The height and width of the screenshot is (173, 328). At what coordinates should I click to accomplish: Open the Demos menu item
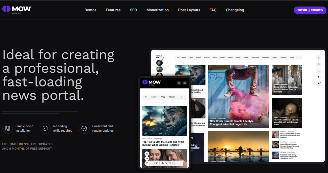(90, 10)
